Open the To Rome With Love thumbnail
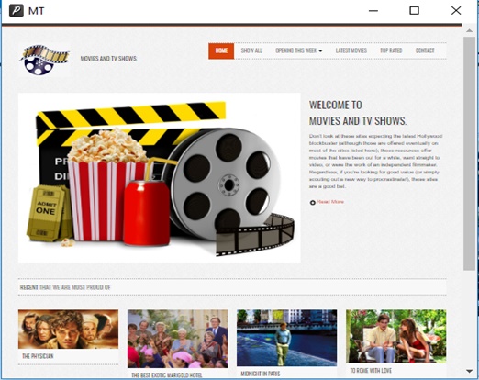Image resolution: width=479 pixels, height=380 pixels. (395, 336)
